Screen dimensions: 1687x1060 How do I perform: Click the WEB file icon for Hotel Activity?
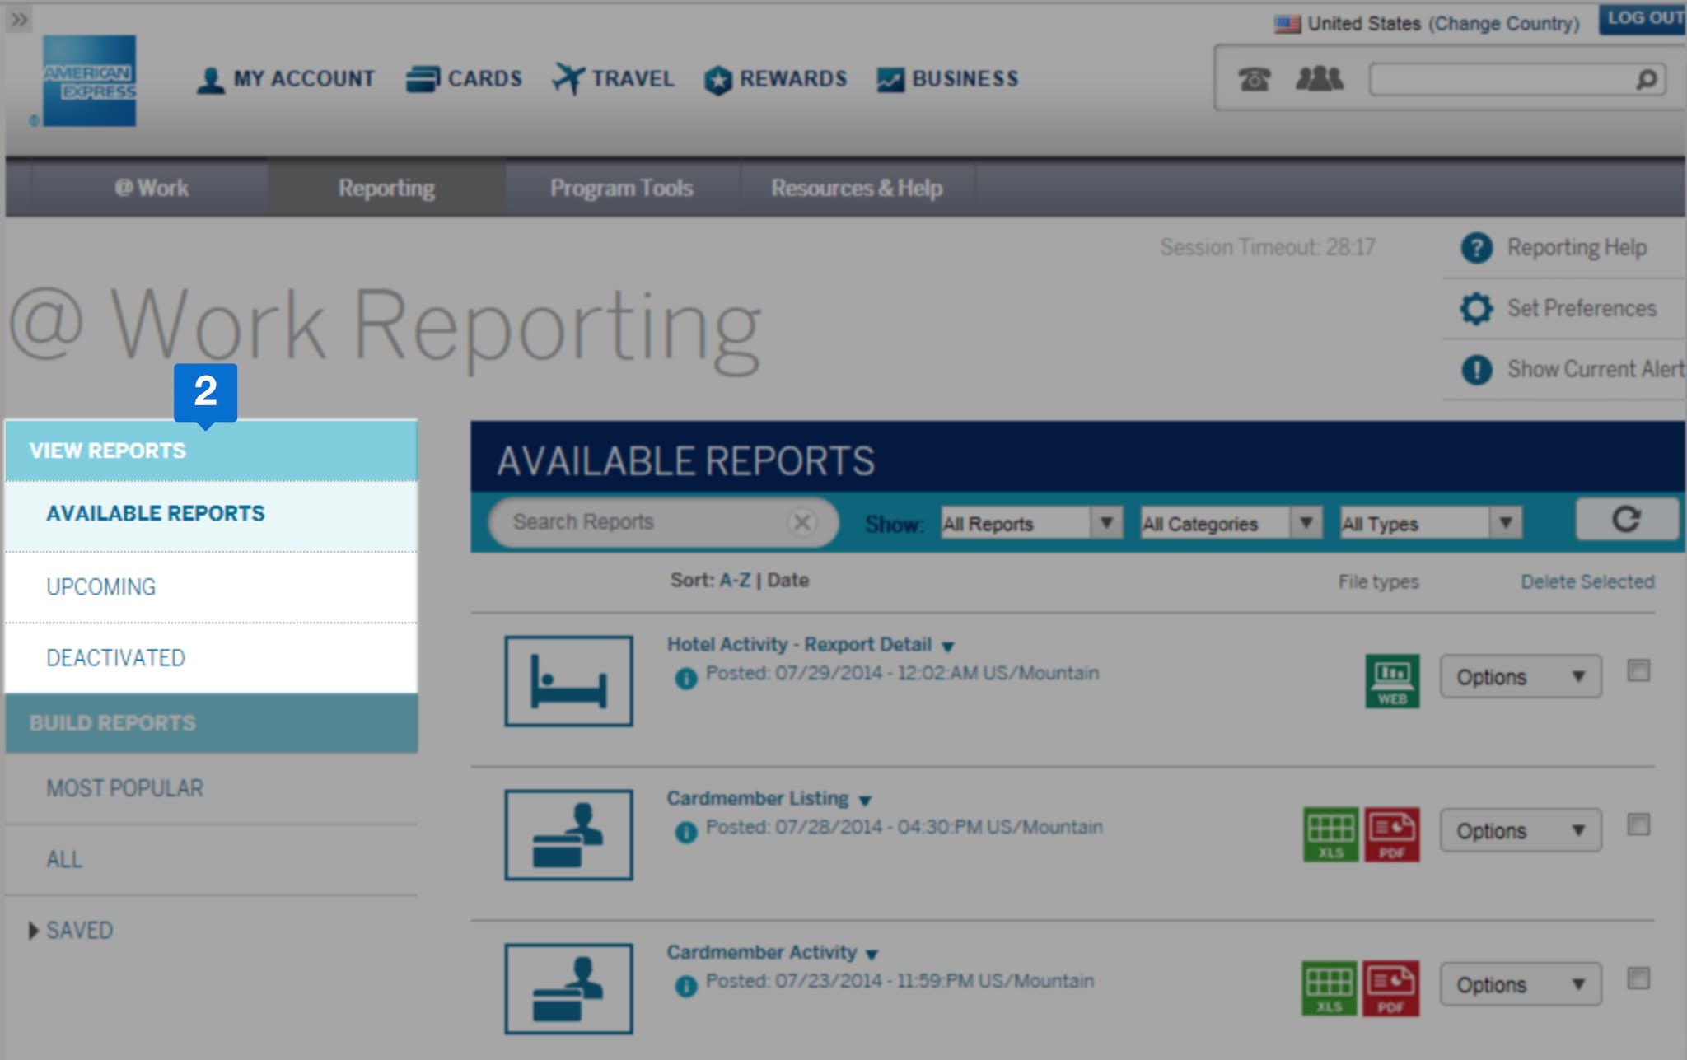coord(1391,680)
